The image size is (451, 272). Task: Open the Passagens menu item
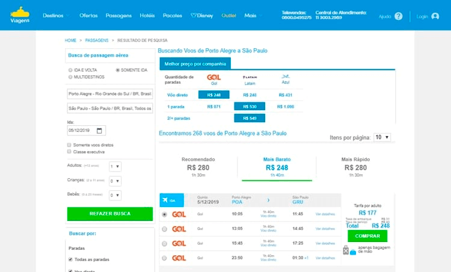point(118,16)
